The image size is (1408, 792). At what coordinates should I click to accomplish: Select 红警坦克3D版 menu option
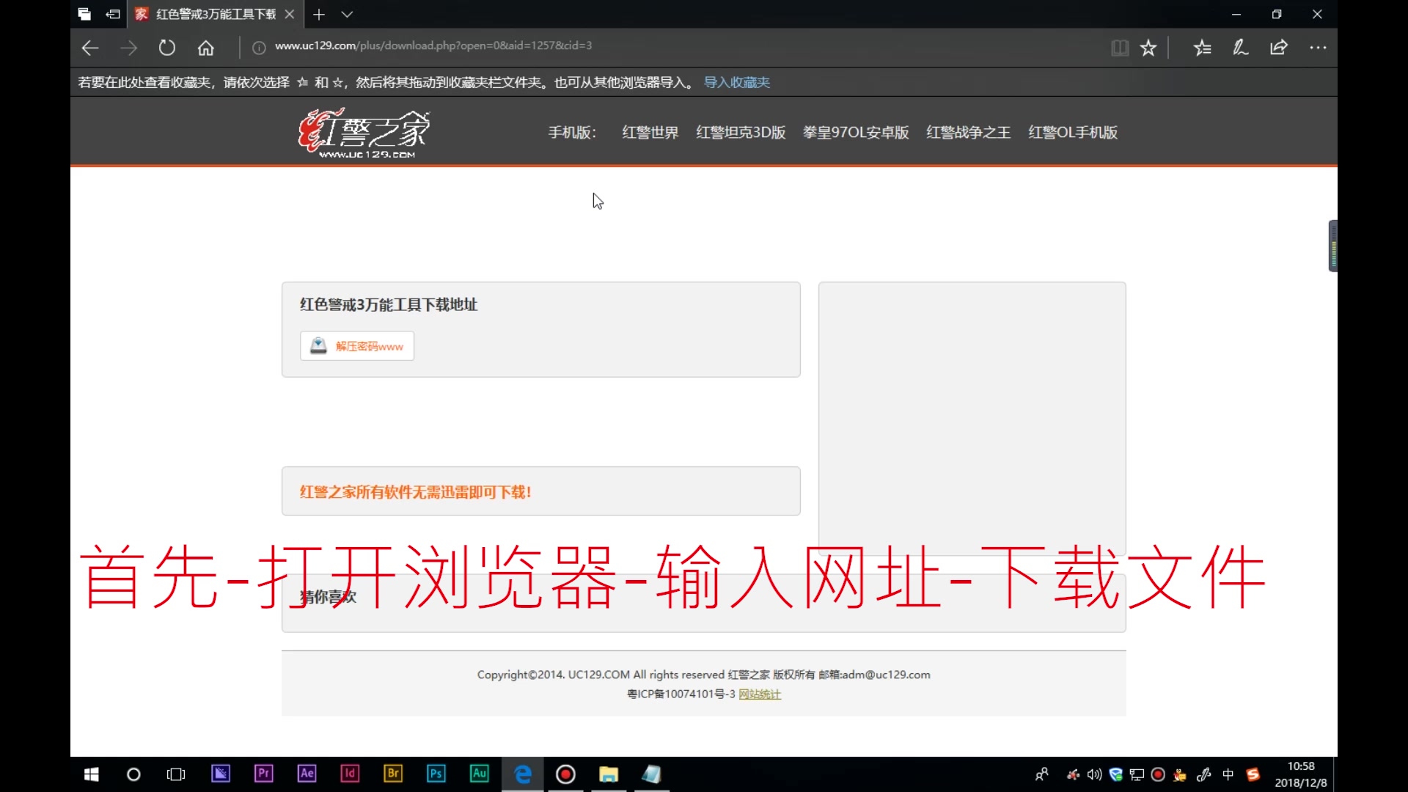[x=741, y=131]
